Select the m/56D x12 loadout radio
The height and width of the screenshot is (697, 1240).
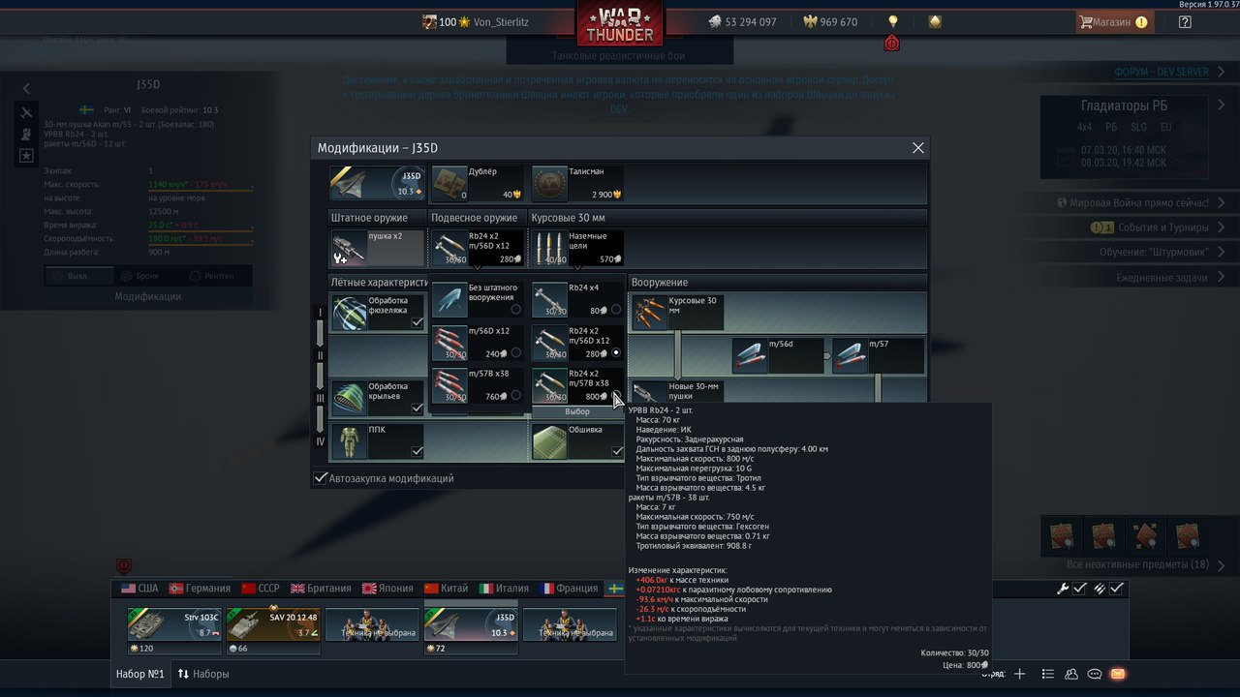515,353
